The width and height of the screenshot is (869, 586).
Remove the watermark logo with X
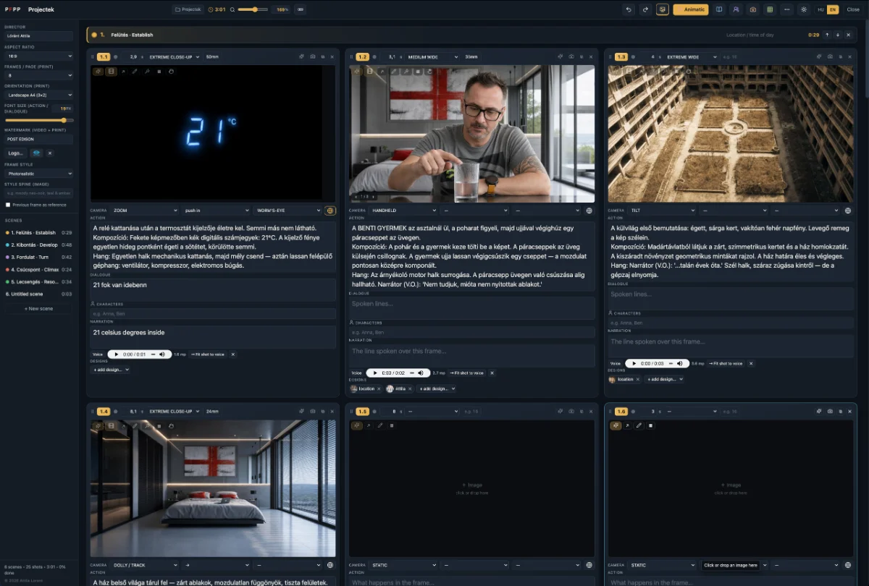[50, 153]
